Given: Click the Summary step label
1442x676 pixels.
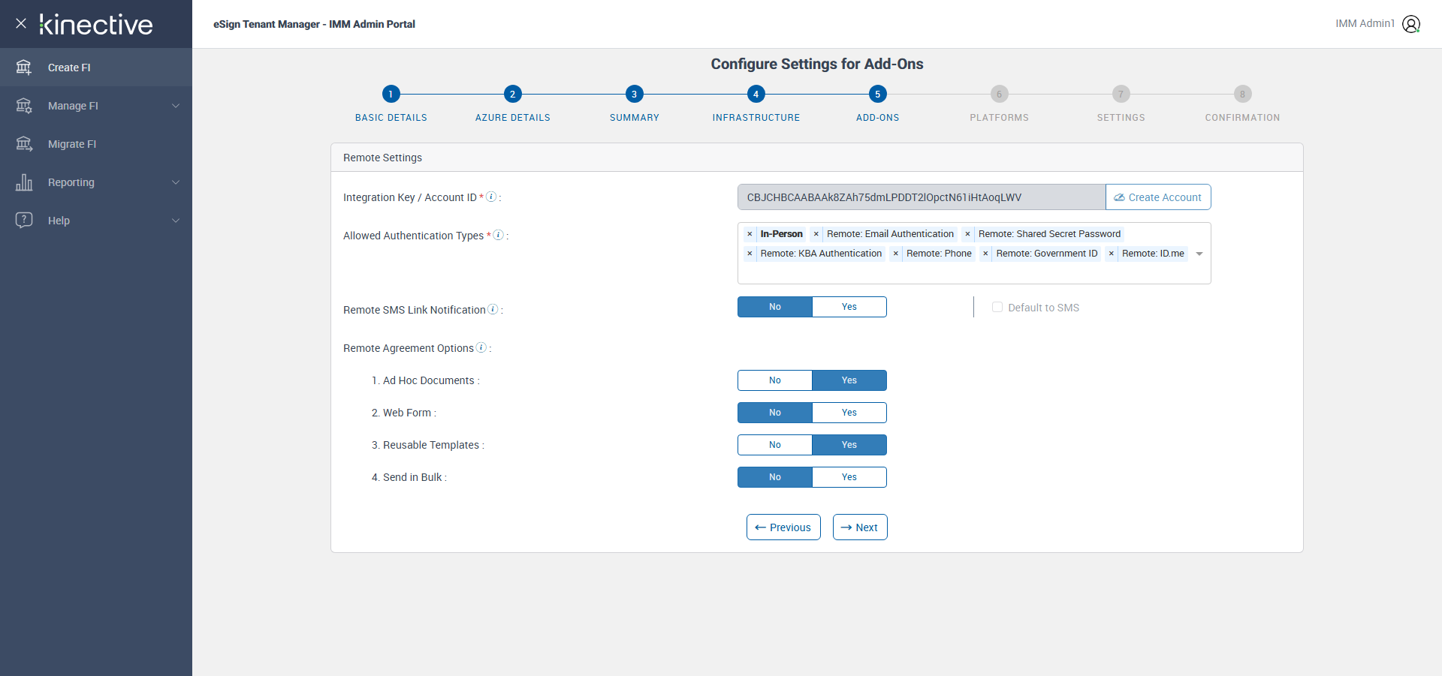Looking at the screenshot, I should (635, 118).
